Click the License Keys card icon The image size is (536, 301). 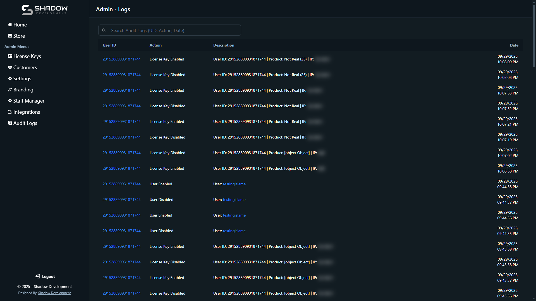(10, 56)
